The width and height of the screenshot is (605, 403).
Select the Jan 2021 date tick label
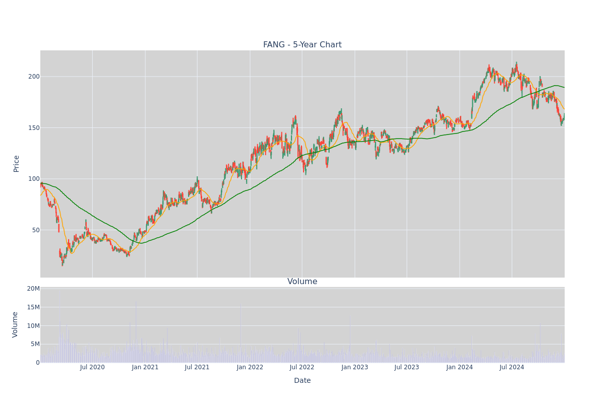pos(145,367)
